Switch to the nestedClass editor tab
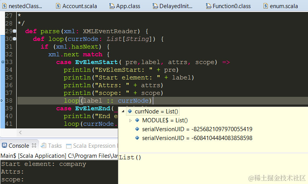 coord(22,6)
